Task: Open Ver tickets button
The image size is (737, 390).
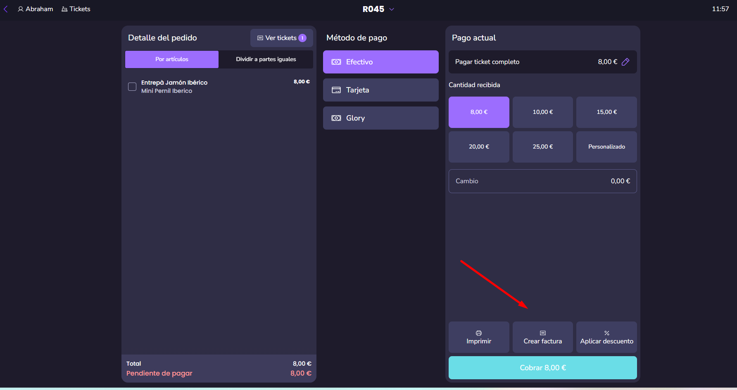Action: [x=281, y=38]
